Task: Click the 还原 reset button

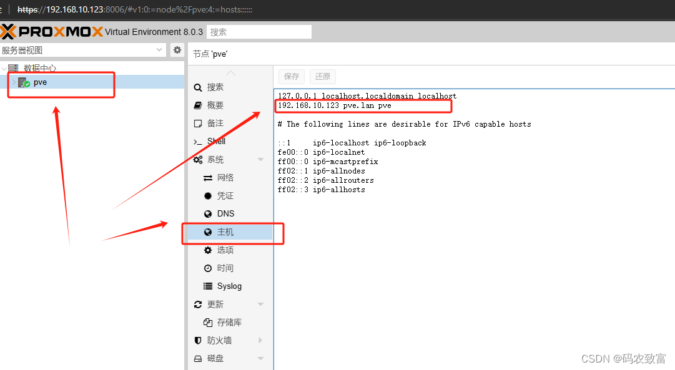Action: (322, 76)
